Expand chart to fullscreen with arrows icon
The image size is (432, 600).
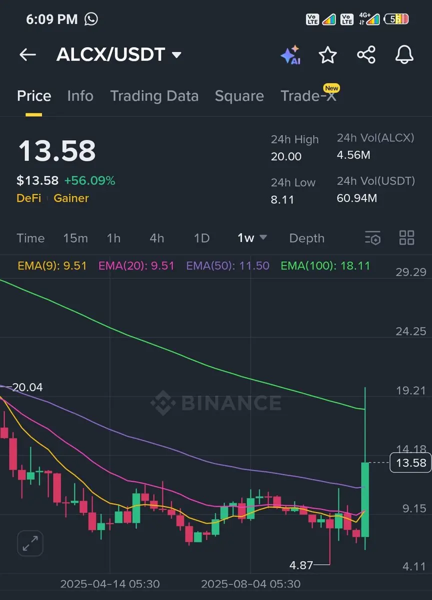click(30, 543)
